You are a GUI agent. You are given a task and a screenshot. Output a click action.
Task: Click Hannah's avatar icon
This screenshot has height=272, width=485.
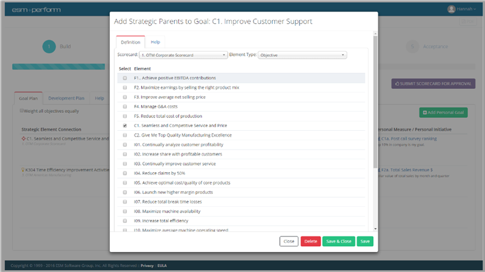(451, 9)
